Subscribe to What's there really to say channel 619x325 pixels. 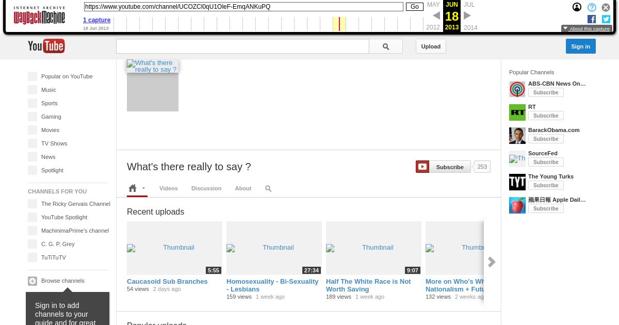444,167
